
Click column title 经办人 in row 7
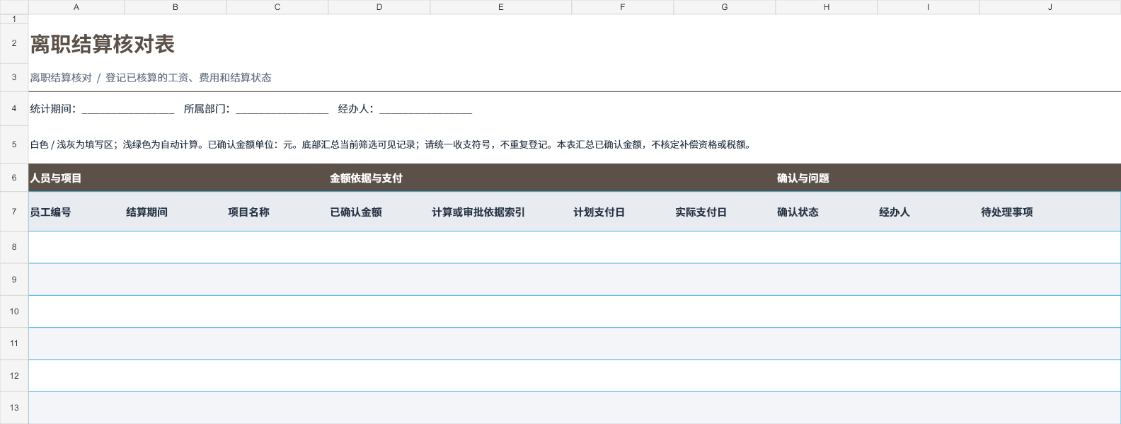click(x=895, y=212)
